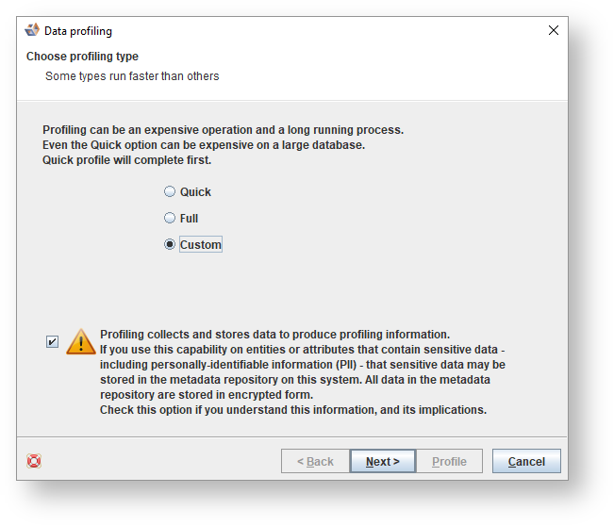Click the yellow warning triangle icon
This screenshot has width=614, height=526.
click(81, 341)
